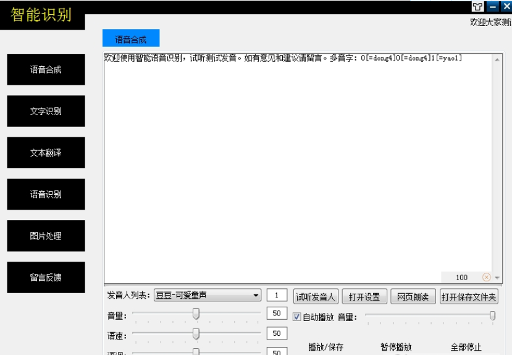Screen dimensions: 512x355
Task: Open the 文字识别 sidebar section
Action: pyautogui.click(x=46, y=111)
